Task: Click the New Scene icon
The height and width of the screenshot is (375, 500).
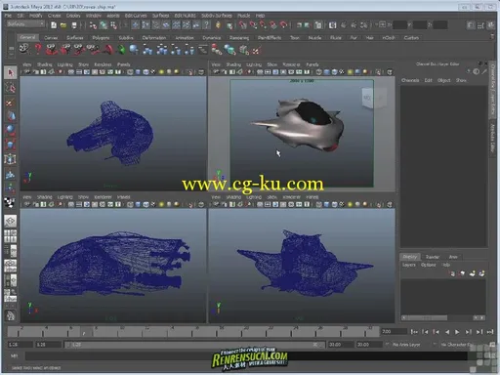Action: click(54, 25)
